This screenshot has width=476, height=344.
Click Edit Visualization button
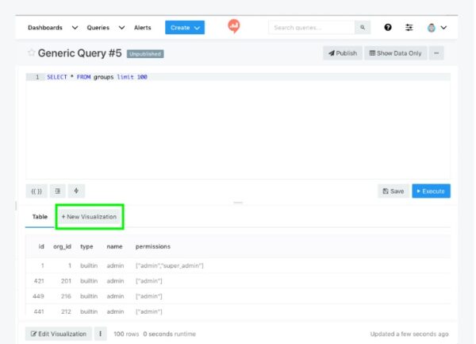point(58,334)
